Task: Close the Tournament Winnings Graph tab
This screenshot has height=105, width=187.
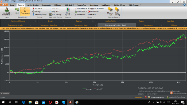Action: pos(134,25)
